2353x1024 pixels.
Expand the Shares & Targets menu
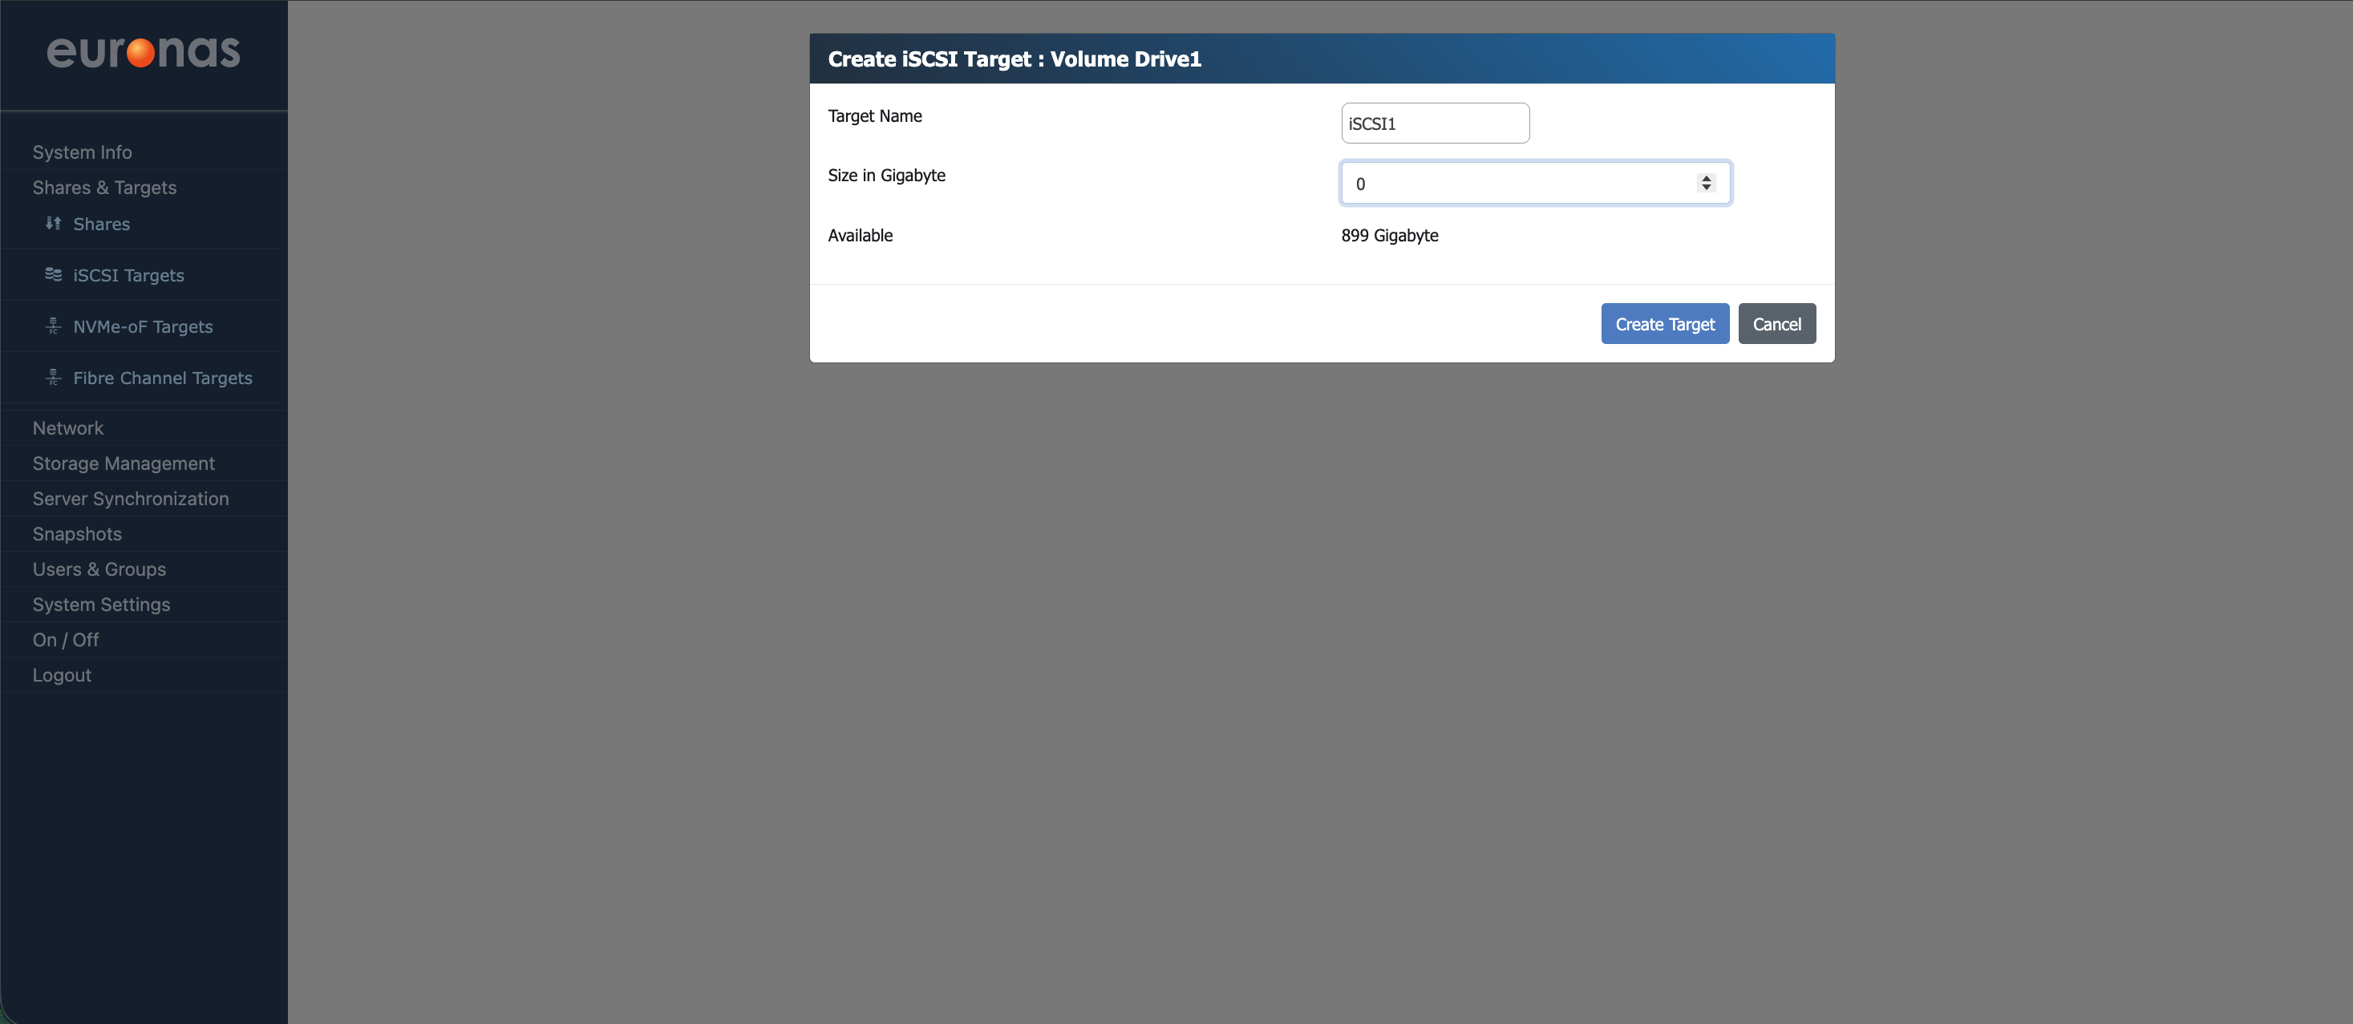click(x=104, y=188)
